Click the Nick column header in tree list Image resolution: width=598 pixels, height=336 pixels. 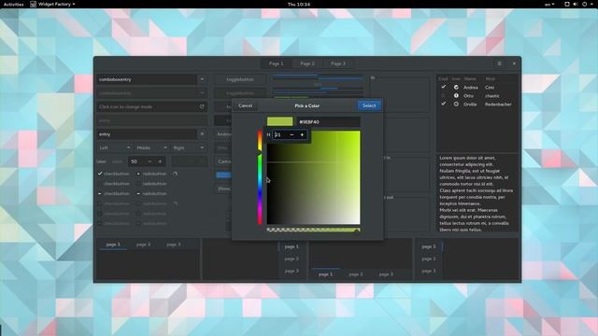pyautogui.click(x=490, y=78)
